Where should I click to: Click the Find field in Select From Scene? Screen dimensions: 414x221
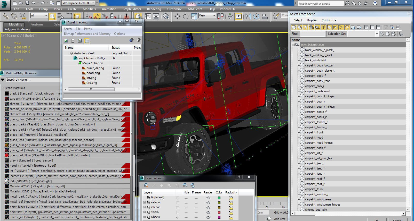[313, 34]
